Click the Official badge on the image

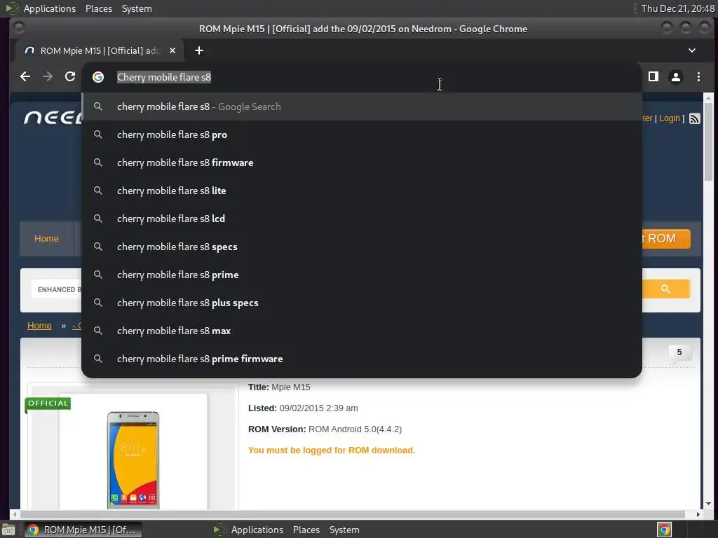[x=48, y=403]
